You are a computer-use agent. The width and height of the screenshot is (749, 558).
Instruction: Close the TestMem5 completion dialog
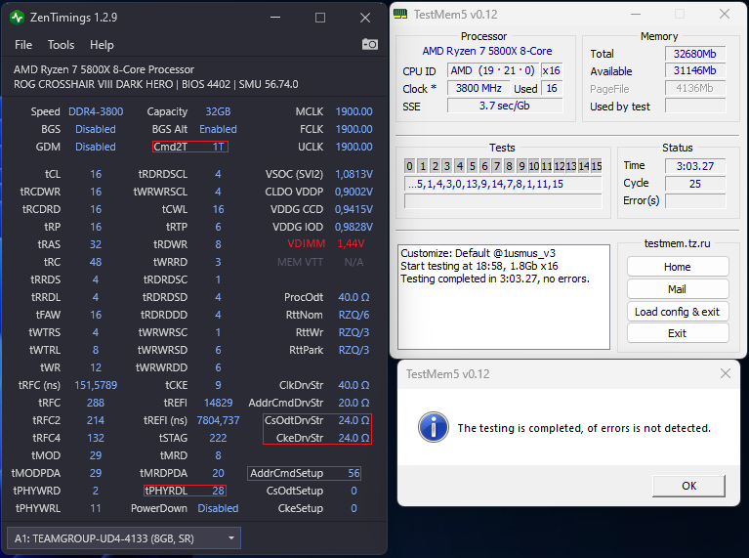pos(726,373)
